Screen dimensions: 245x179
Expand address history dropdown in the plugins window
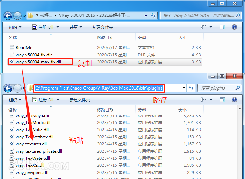coord(184,88)
